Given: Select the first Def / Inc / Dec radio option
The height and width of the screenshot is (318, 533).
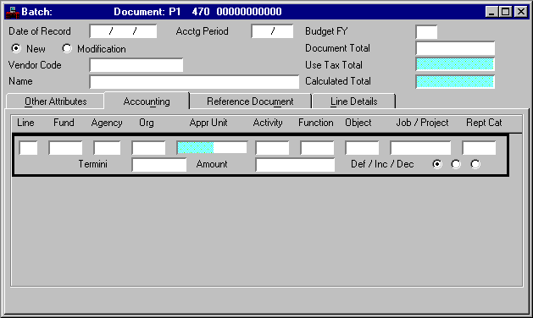Looking at the screenshot, I should 437,164.
